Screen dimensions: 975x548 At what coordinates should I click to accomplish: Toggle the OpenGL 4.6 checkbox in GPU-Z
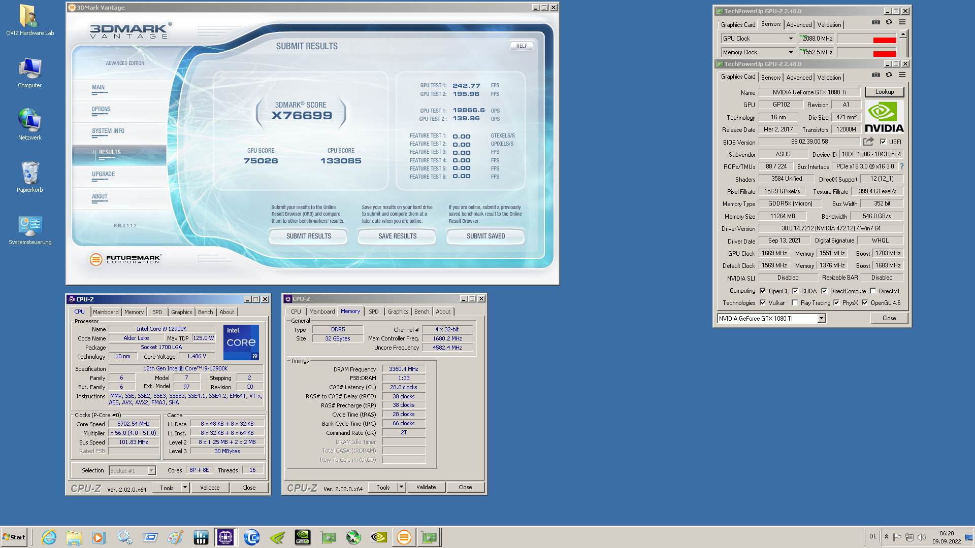[865, 303]
